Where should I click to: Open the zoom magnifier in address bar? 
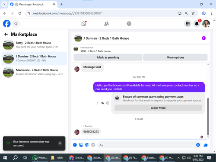[x=186, y=13]
